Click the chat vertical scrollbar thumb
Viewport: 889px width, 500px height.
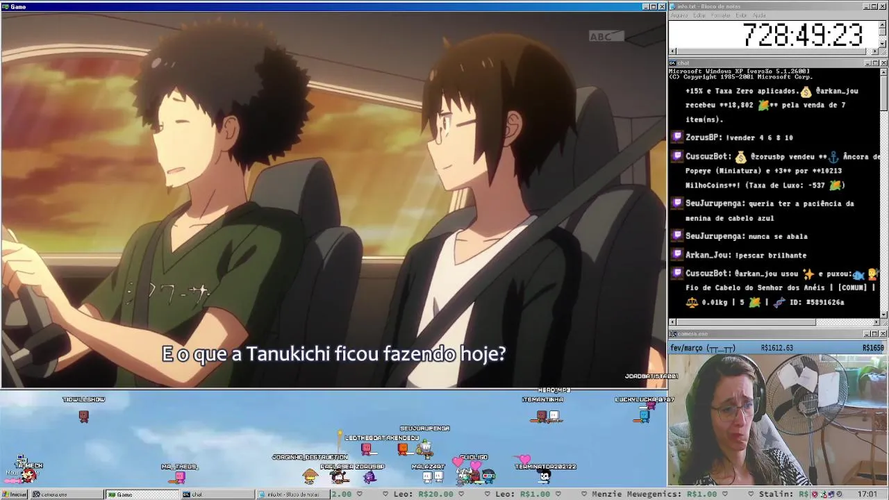pyautogui.click(x=883, y=92)
